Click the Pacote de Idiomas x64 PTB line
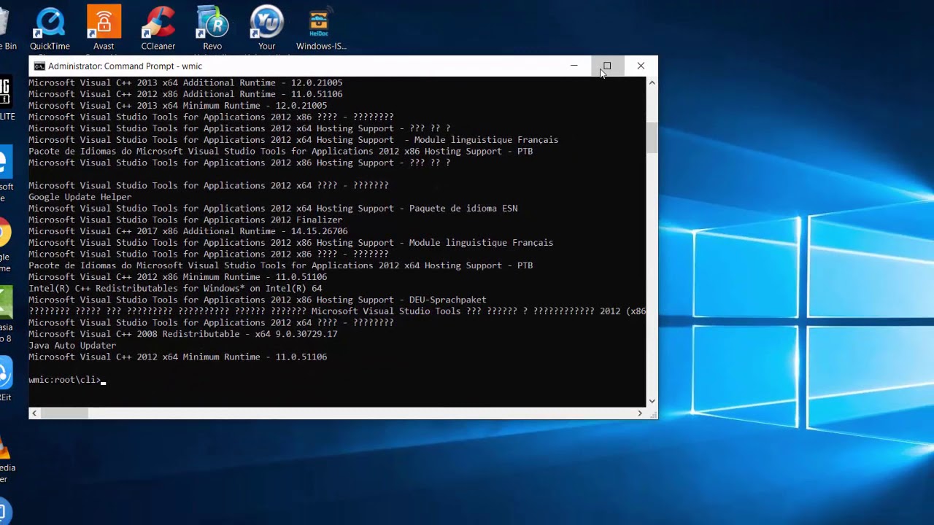This screenshot has width=934, height=525. pyautogui.click(x=281, y=265)
